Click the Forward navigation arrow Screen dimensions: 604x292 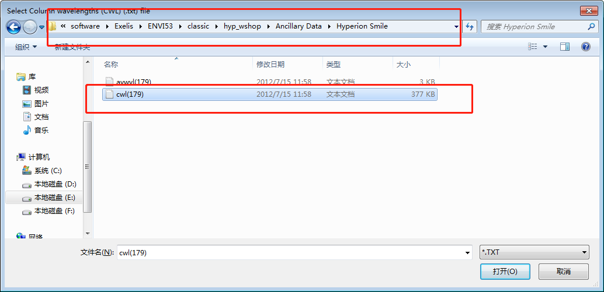30,27
